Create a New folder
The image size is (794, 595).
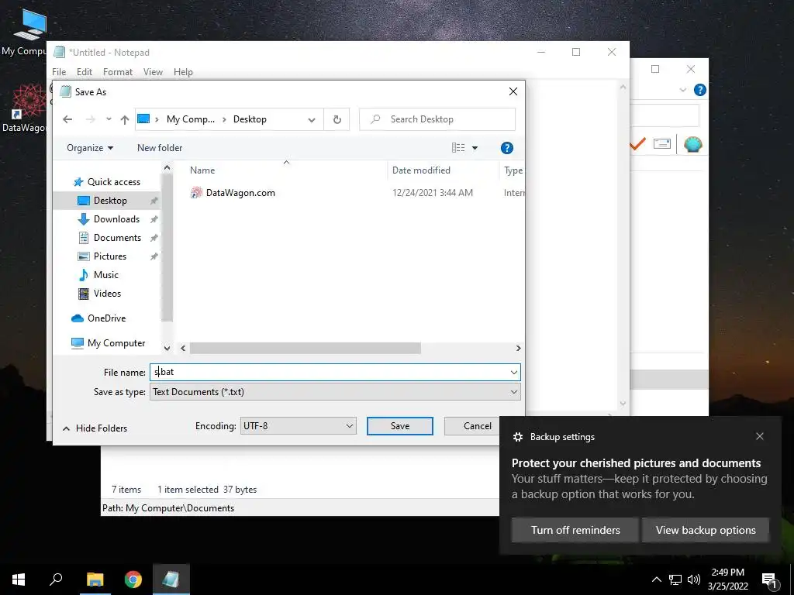point(160,148)
